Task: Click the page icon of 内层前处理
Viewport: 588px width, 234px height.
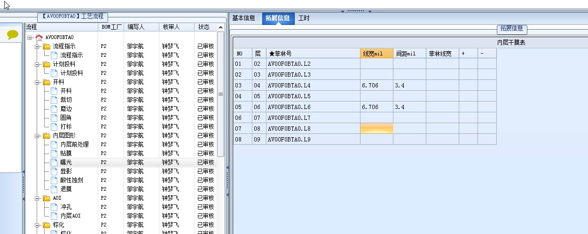Action: coord(54,144)
